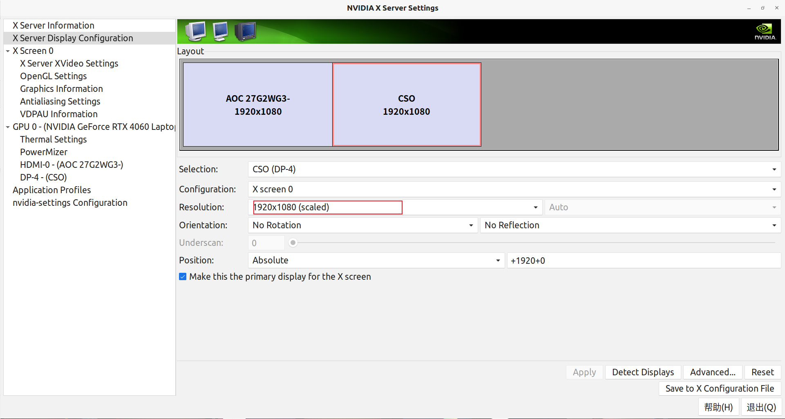
Task: Select X Screen 0 tree item
Action: (33, 51)
